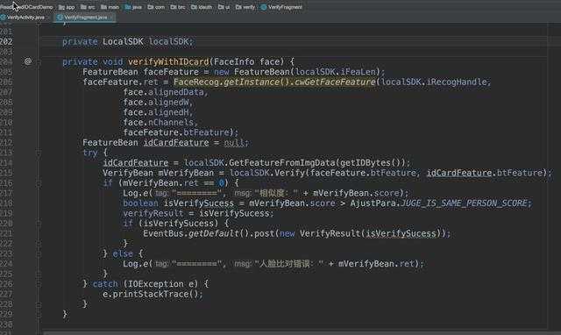
Task: Select the verify package breadcrumb
Action: coord(245,7)
